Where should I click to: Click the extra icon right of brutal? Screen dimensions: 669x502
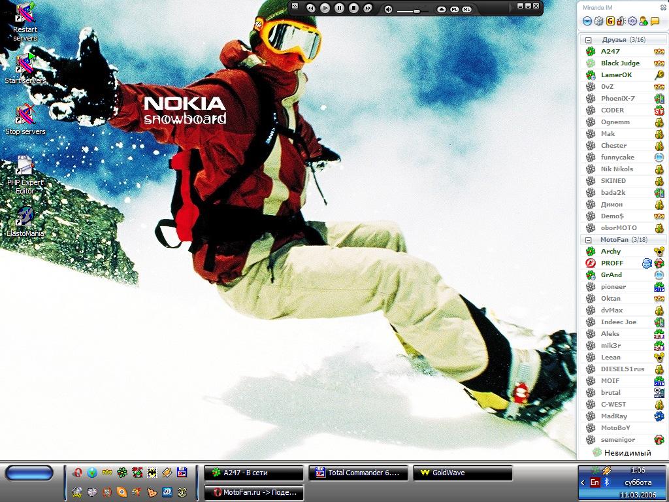click(x=659, y=393)
